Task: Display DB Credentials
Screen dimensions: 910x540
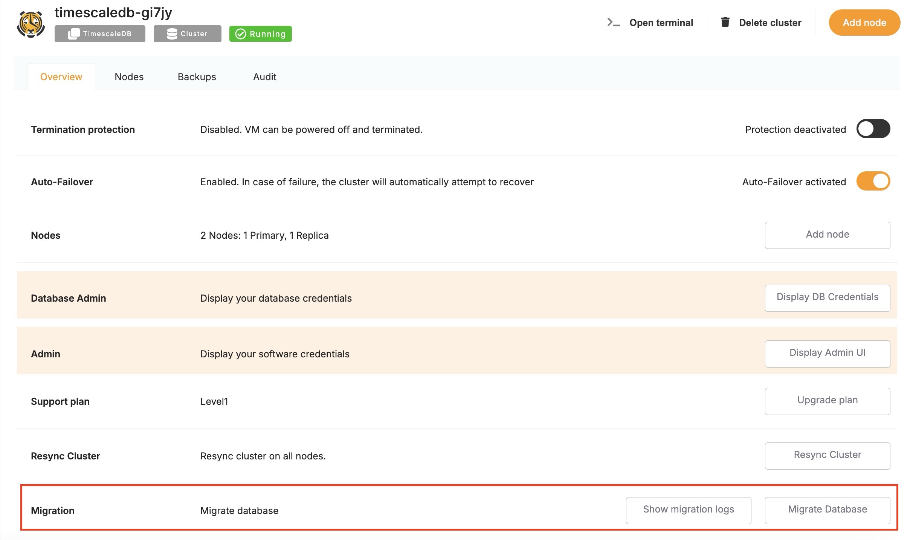Action: coord(827,297)
